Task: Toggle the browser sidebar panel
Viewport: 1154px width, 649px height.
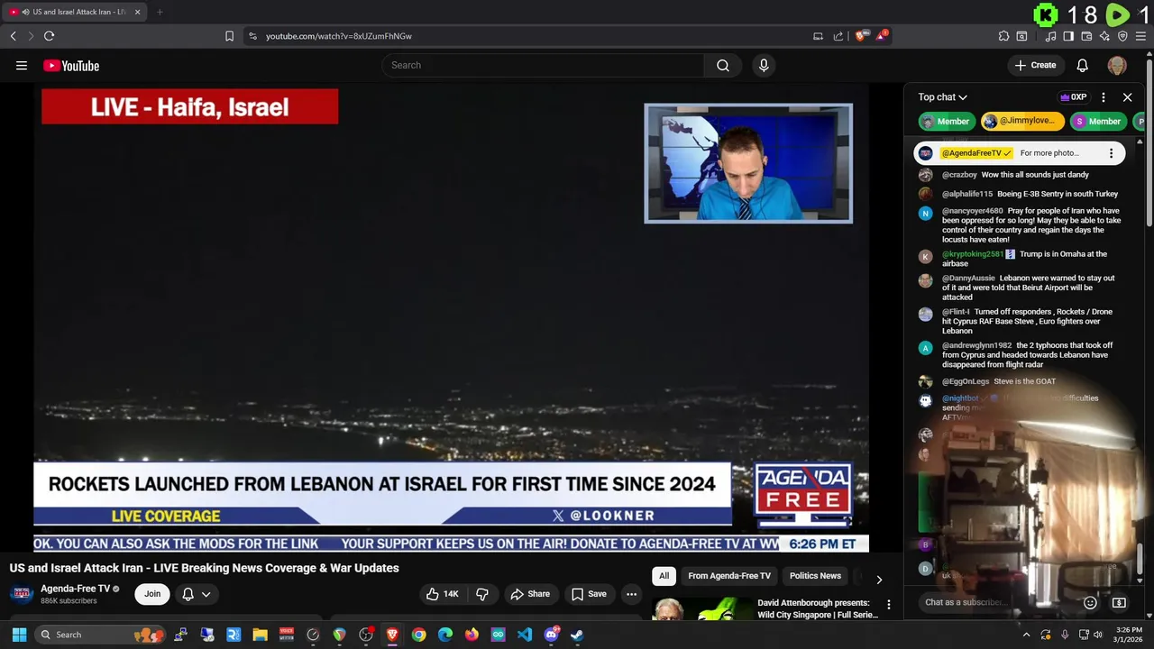Action: tap(1068, 36)
